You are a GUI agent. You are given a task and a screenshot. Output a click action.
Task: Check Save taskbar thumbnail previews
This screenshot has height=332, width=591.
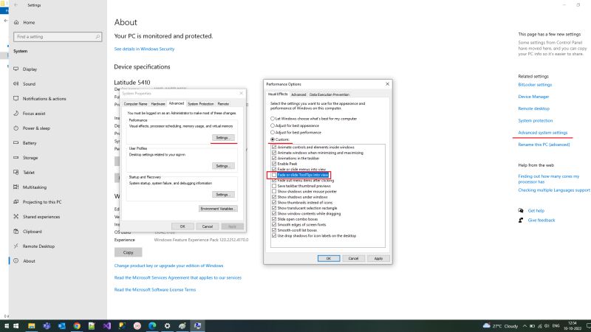pos(274,186)
